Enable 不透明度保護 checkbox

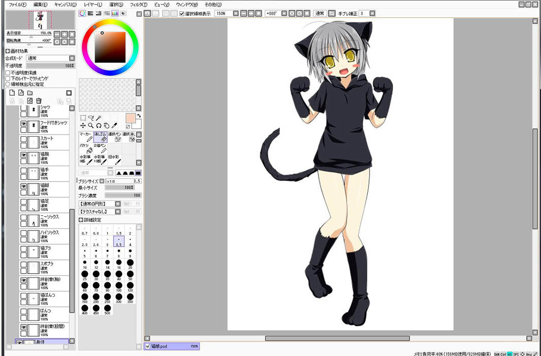pos(8,73)
